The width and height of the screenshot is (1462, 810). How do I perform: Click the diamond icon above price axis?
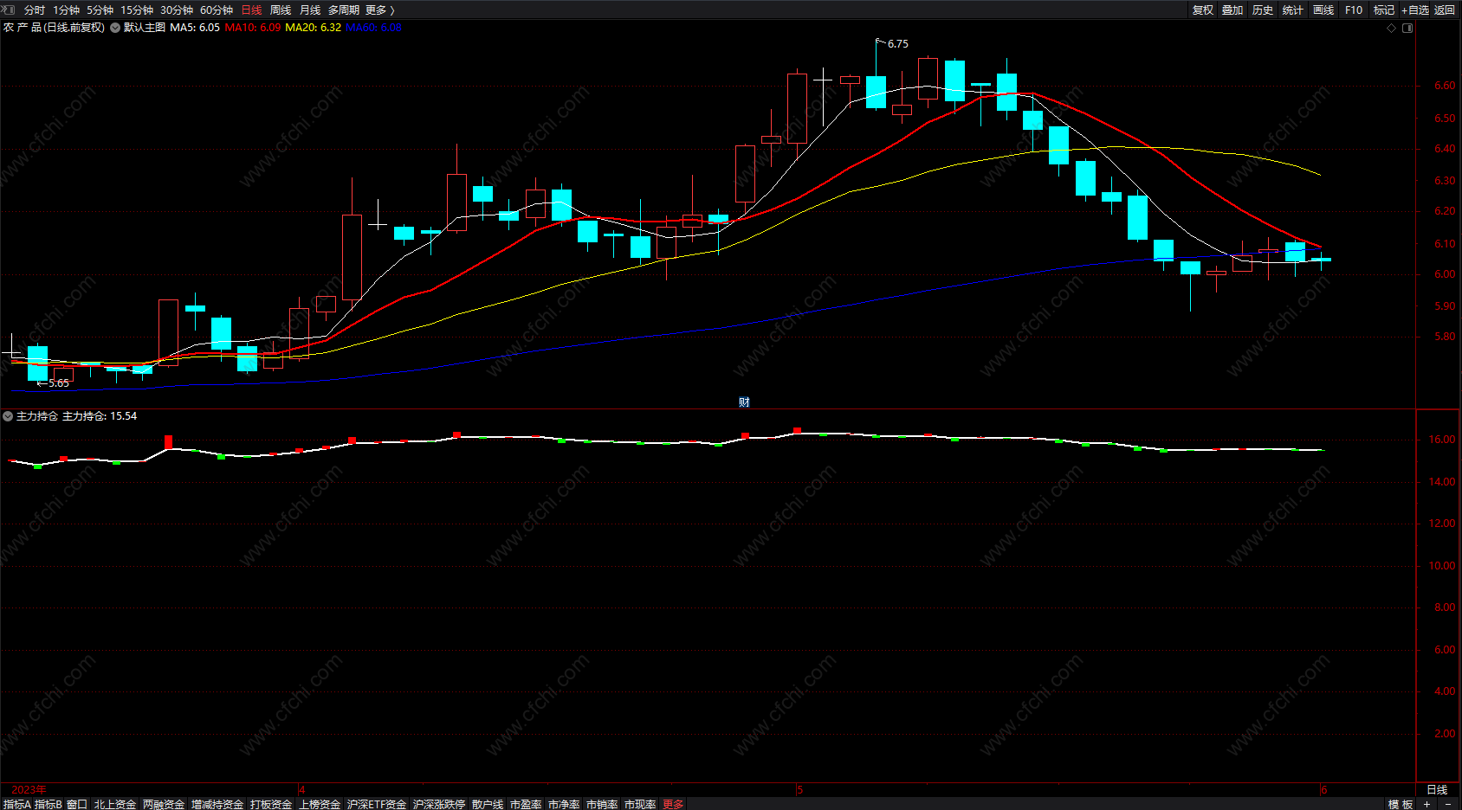(x=1392, y=28)
